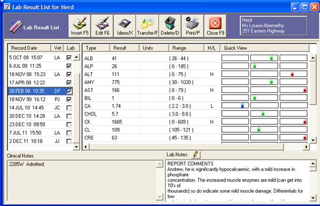The image size is (320, 206).
Task: Select the AST result value 166
Action: pos(116,90)
